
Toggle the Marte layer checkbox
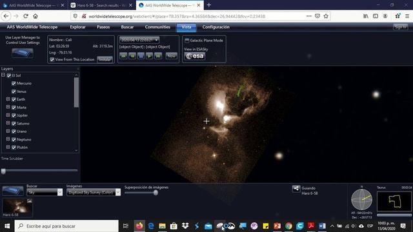[14, 108]
